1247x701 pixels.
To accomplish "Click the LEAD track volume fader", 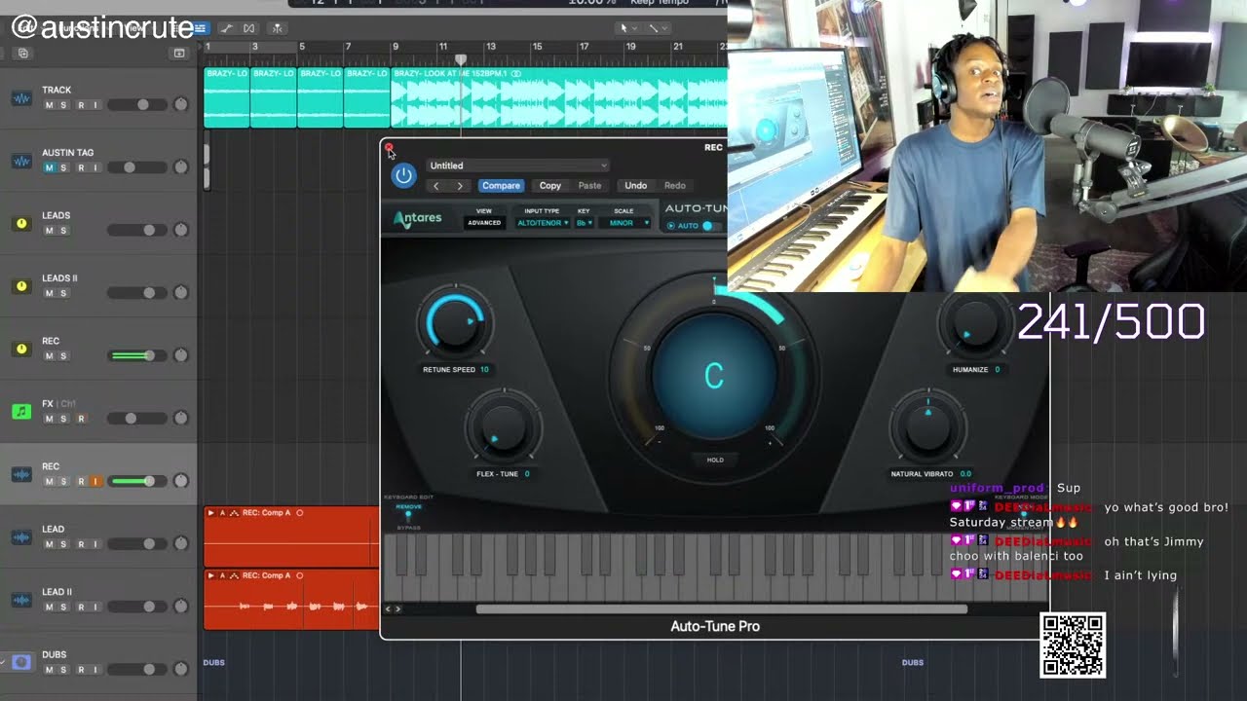I will [137, 543].
